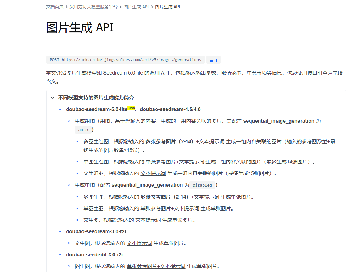The width and height of the screenshot is (353, 272).
Task: Open the 文档首页 breadcrumb link
Action: 55,7
